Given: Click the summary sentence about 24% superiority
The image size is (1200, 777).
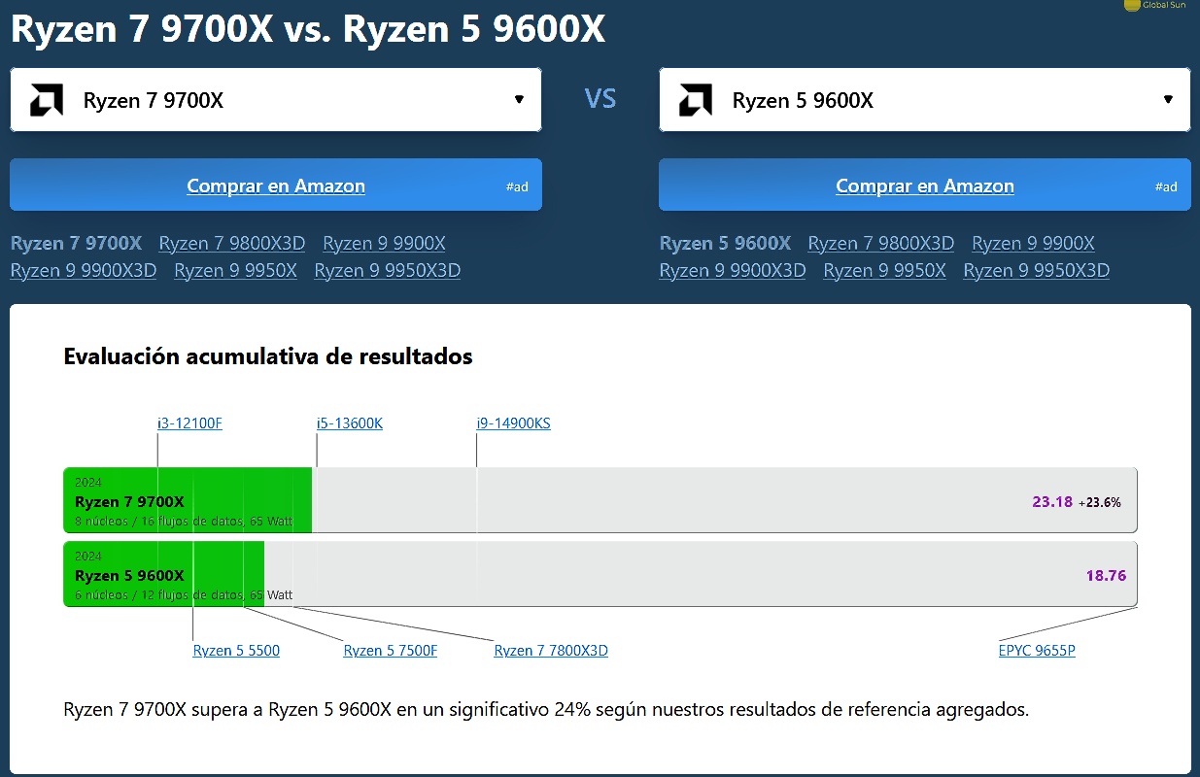Looking at the screenshot, I should (x=546, y=709).
